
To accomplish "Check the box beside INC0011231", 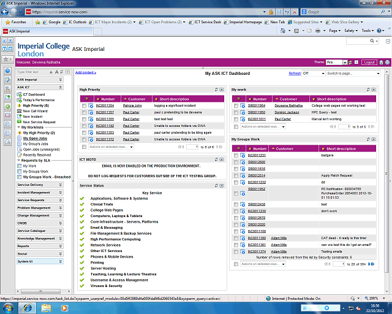I will (x=236, y=155).
